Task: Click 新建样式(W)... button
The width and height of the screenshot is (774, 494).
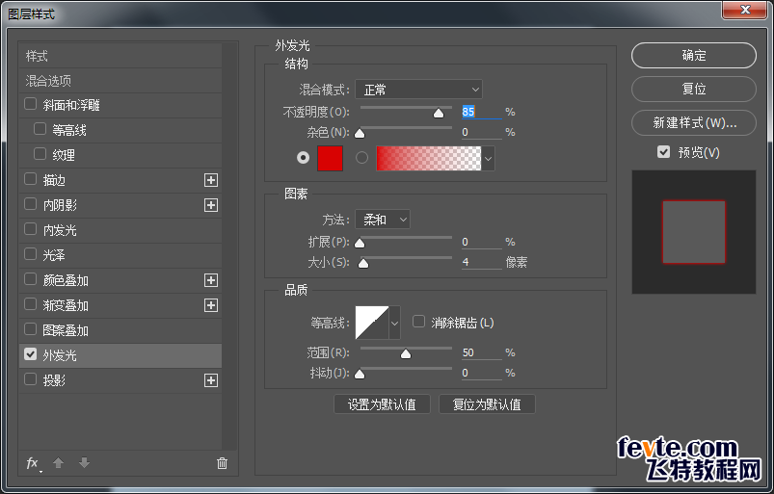Action: click(x=694, y=122)
